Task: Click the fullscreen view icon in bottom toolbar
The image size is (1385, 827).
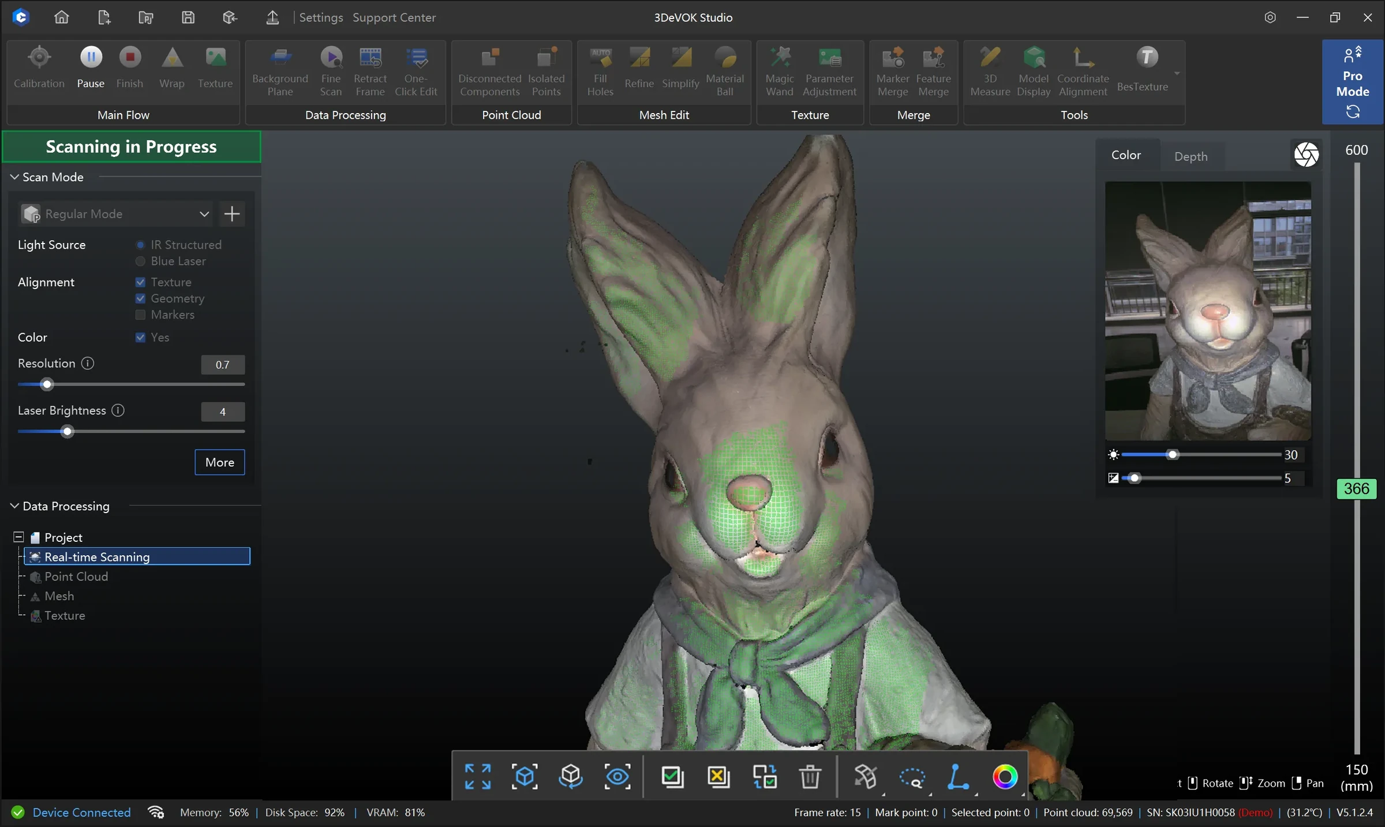Action: point(478,777)
